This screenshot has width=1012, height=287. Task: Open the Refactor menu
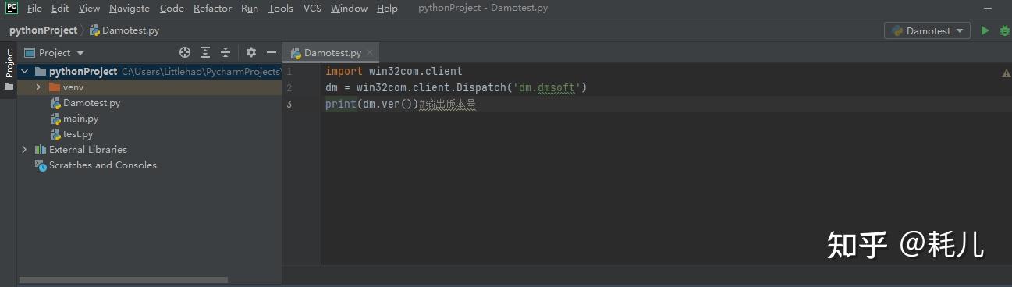click(212, 9)
